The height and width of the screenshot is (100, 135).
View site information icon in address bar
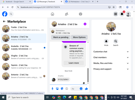(18, 7)
